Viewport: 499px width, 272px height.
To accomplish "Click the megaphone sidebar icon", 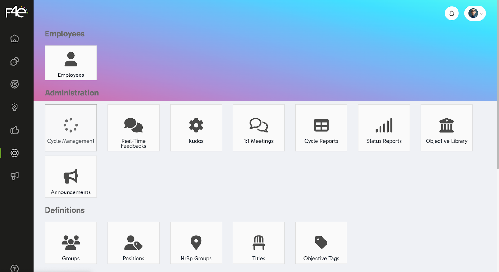I will pos(15,176).
